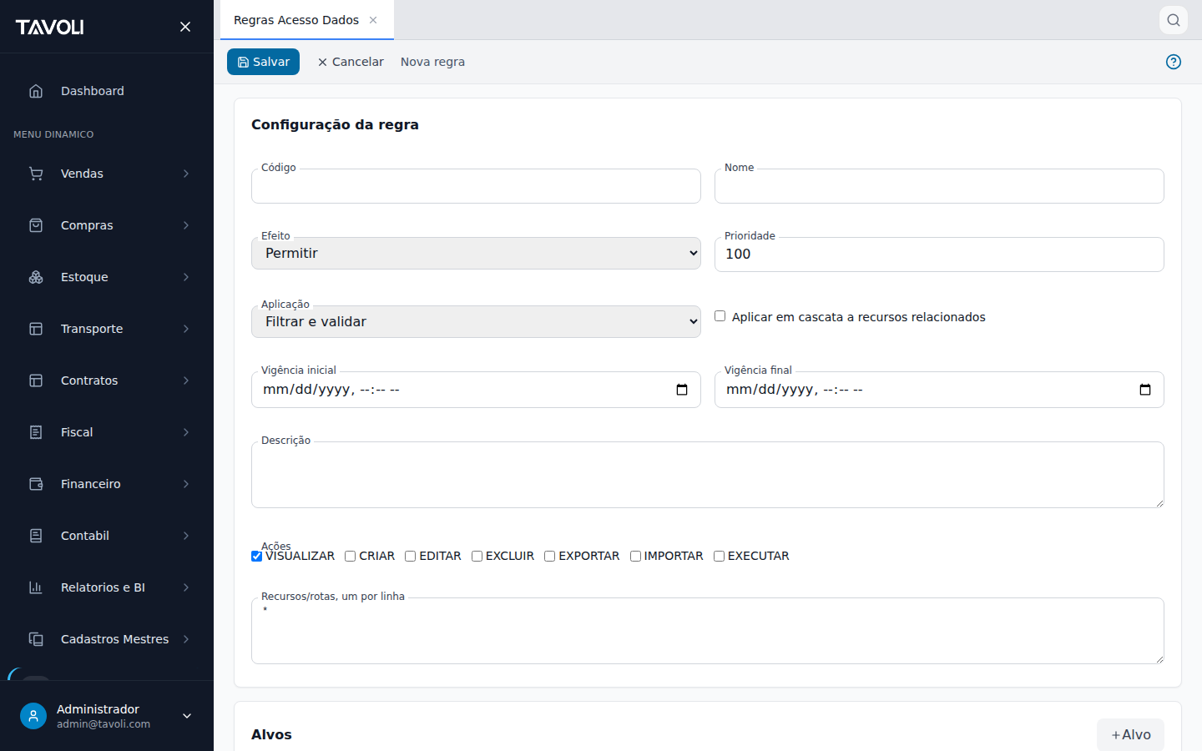The height and width of the screenshot is (751, 1202).
Task: Enable the CRIAR action checkbox
Action: click(x=351, y=557)
